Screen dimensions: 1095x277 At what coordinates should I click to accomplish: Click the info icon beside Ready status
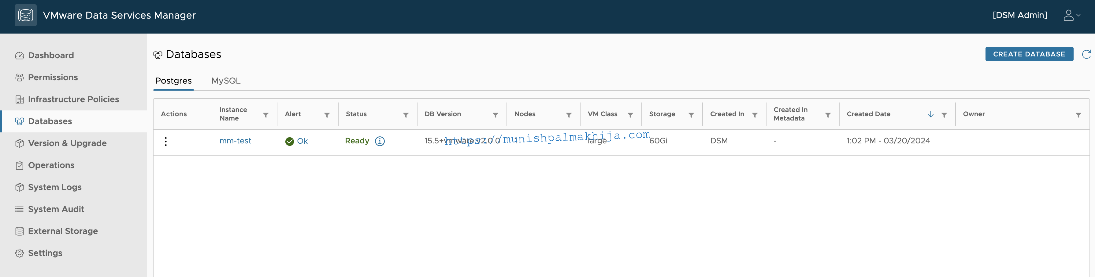[380, 141]
